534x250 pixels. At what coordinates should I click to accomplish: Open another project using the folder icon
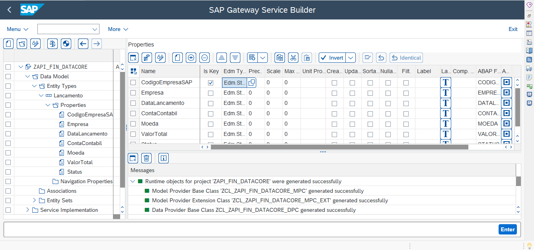21,44
